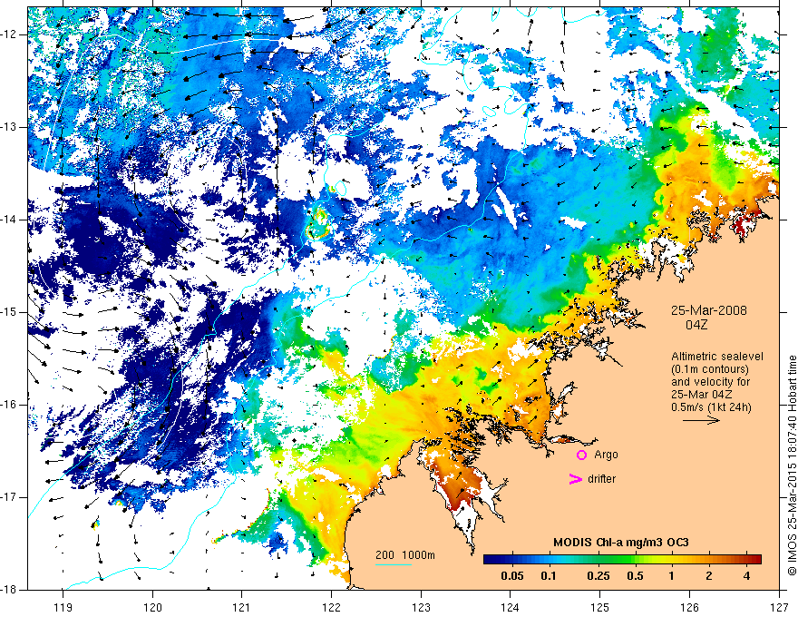Click the colorbar value '0.1'
This screenshot has width=798, height=617.
tap(548, 576)
